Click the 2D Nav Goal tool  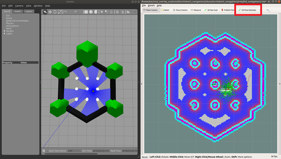pos(211,10)
